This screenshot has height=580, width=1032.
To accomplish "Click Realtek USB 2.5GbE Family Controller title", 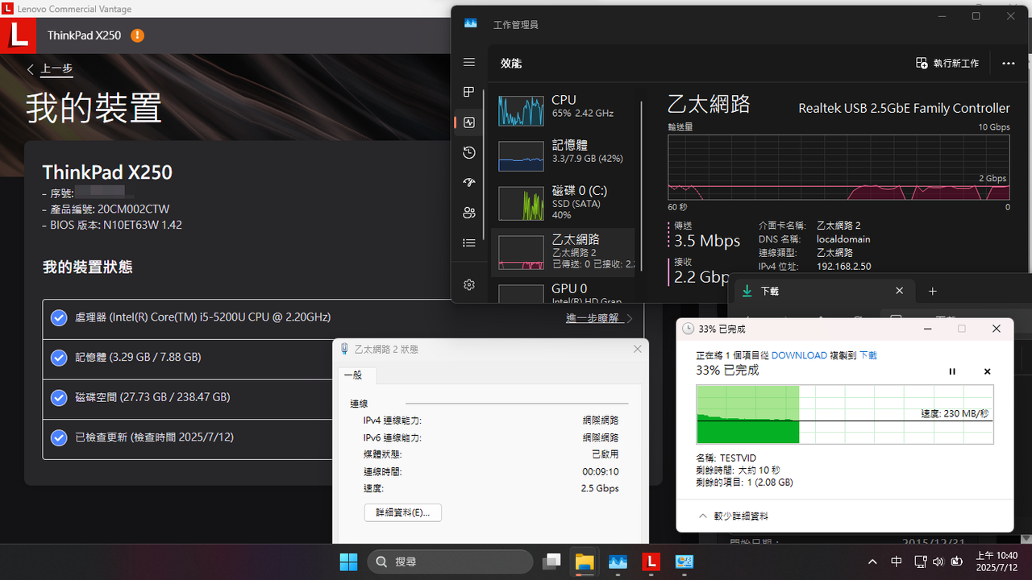I will tap(904, 108).
